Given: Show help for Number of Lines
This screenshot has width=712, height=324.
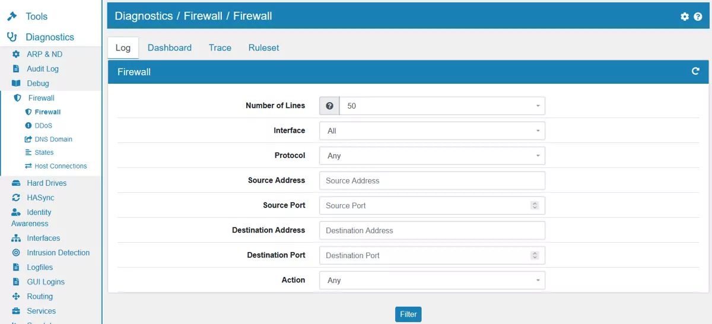Looking at the screenshot, I should tap(329, 106).
